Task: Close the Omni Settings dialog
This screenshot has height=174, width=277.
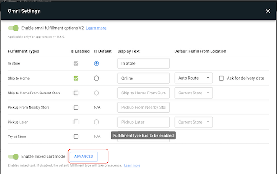Action: click(268, 11)
